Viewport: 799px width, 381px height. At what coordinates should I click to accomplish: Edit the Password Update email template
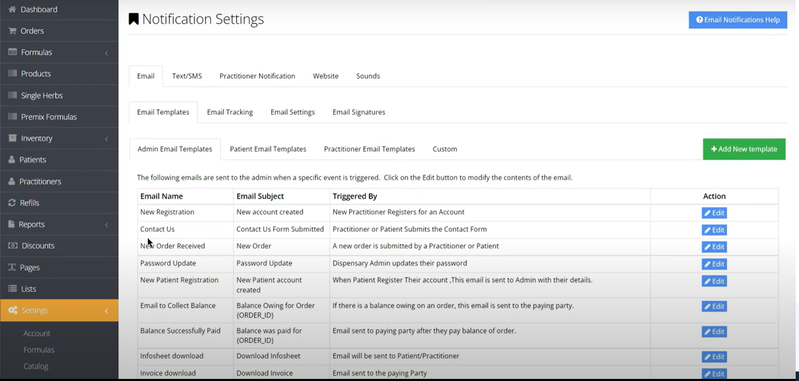714,264
